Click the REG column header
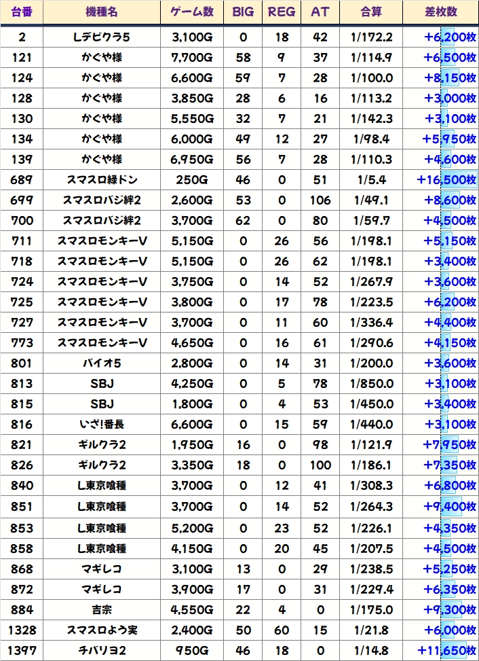 pos(282,12)
